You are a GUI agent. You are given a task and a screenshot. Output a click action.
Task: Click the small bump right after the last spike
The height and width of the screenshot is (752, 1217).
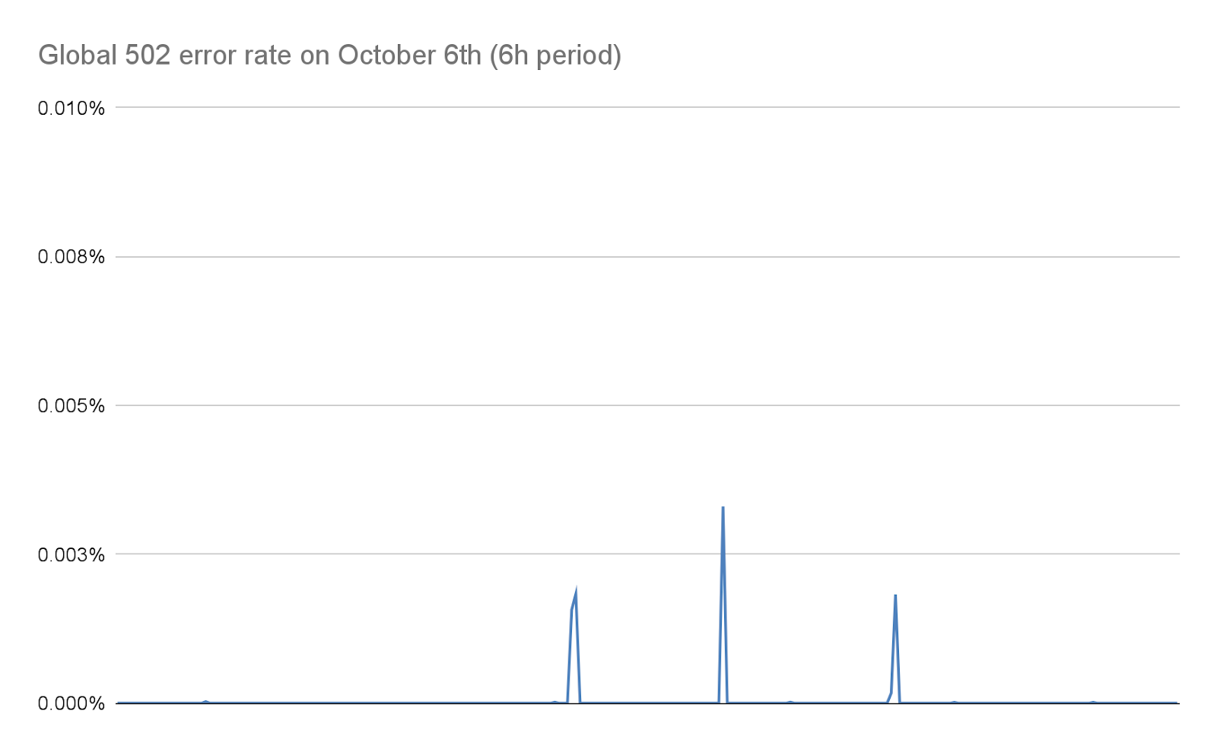click(x=955, y=702)
